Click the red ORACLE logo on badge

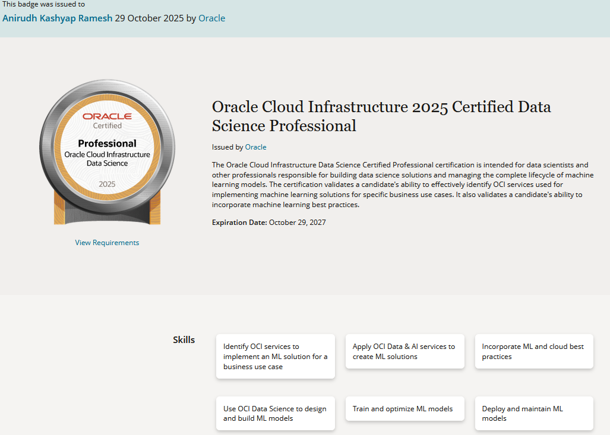pos(108,116)
